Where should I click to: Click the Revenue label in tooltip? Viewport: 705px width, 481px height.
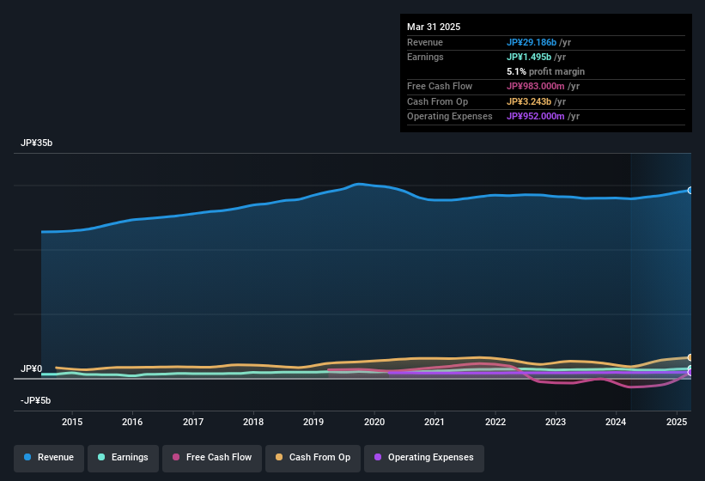425,42
